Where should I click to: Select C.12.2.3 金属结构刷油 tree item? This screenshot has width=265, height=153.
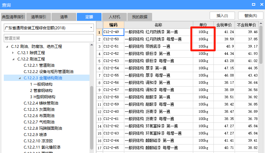pos(43,78)
